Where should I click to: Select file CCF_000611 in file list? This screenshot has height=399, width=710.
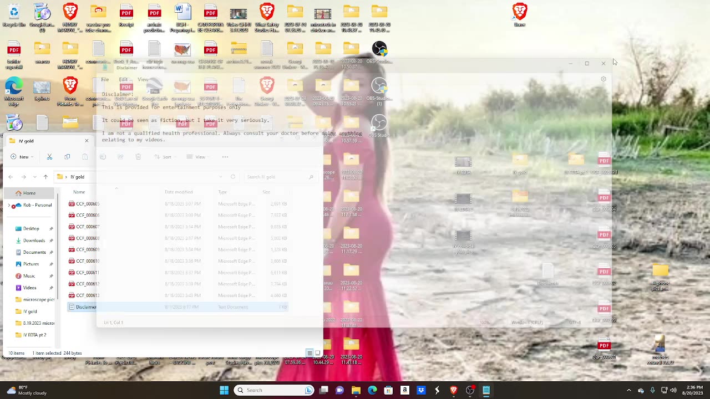pyautogui.click(x=83, y=273)
